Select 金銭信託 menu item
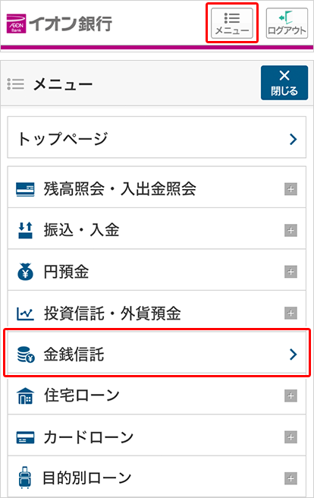Image resolution: width=314 pixels, height=498 pixels. [x=157, y=352]
